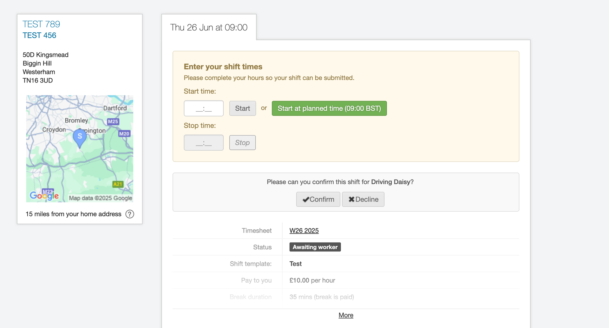
Task: Click the M25 road badge on map
Action: click(113, 121)
